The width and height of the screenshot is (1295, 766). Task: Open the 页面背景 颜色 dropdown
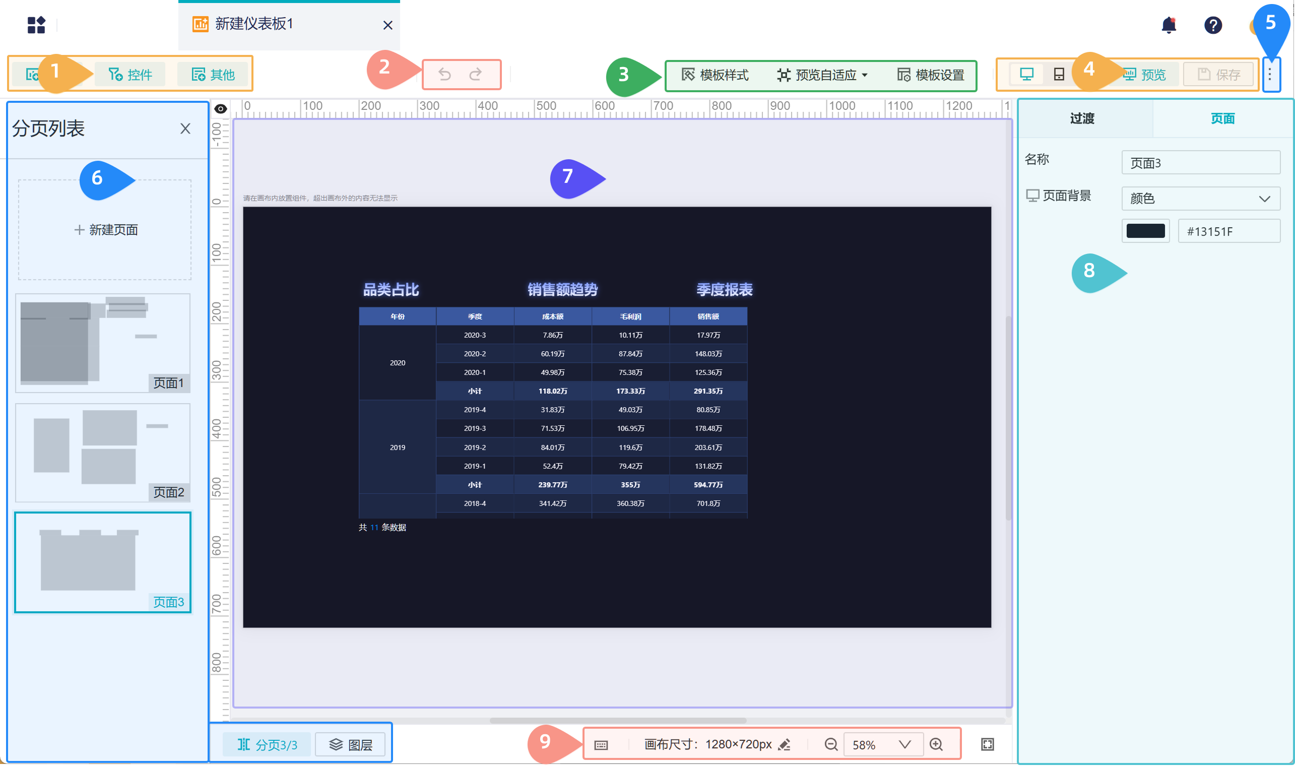click(1201, 199)
